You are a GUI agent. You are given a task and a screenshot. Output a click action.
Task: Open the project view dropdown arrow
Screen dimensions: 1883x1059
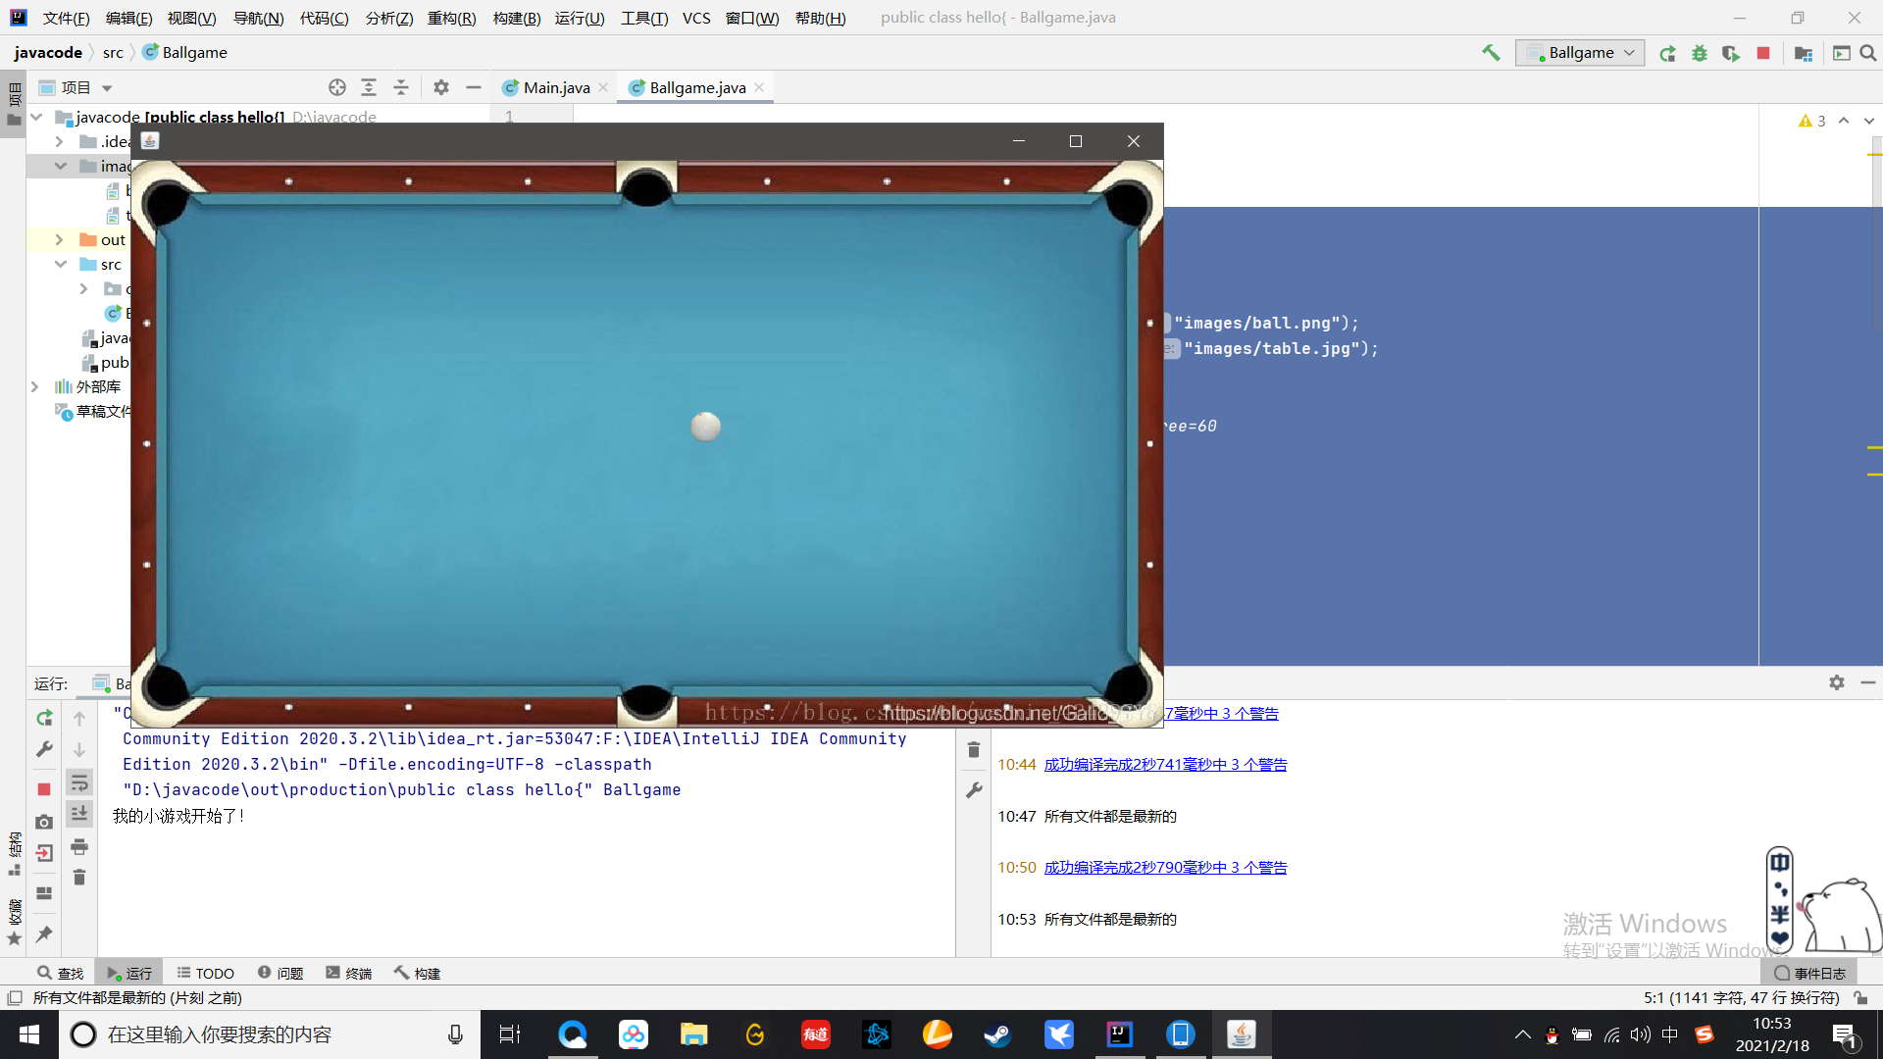coord(107,88)
